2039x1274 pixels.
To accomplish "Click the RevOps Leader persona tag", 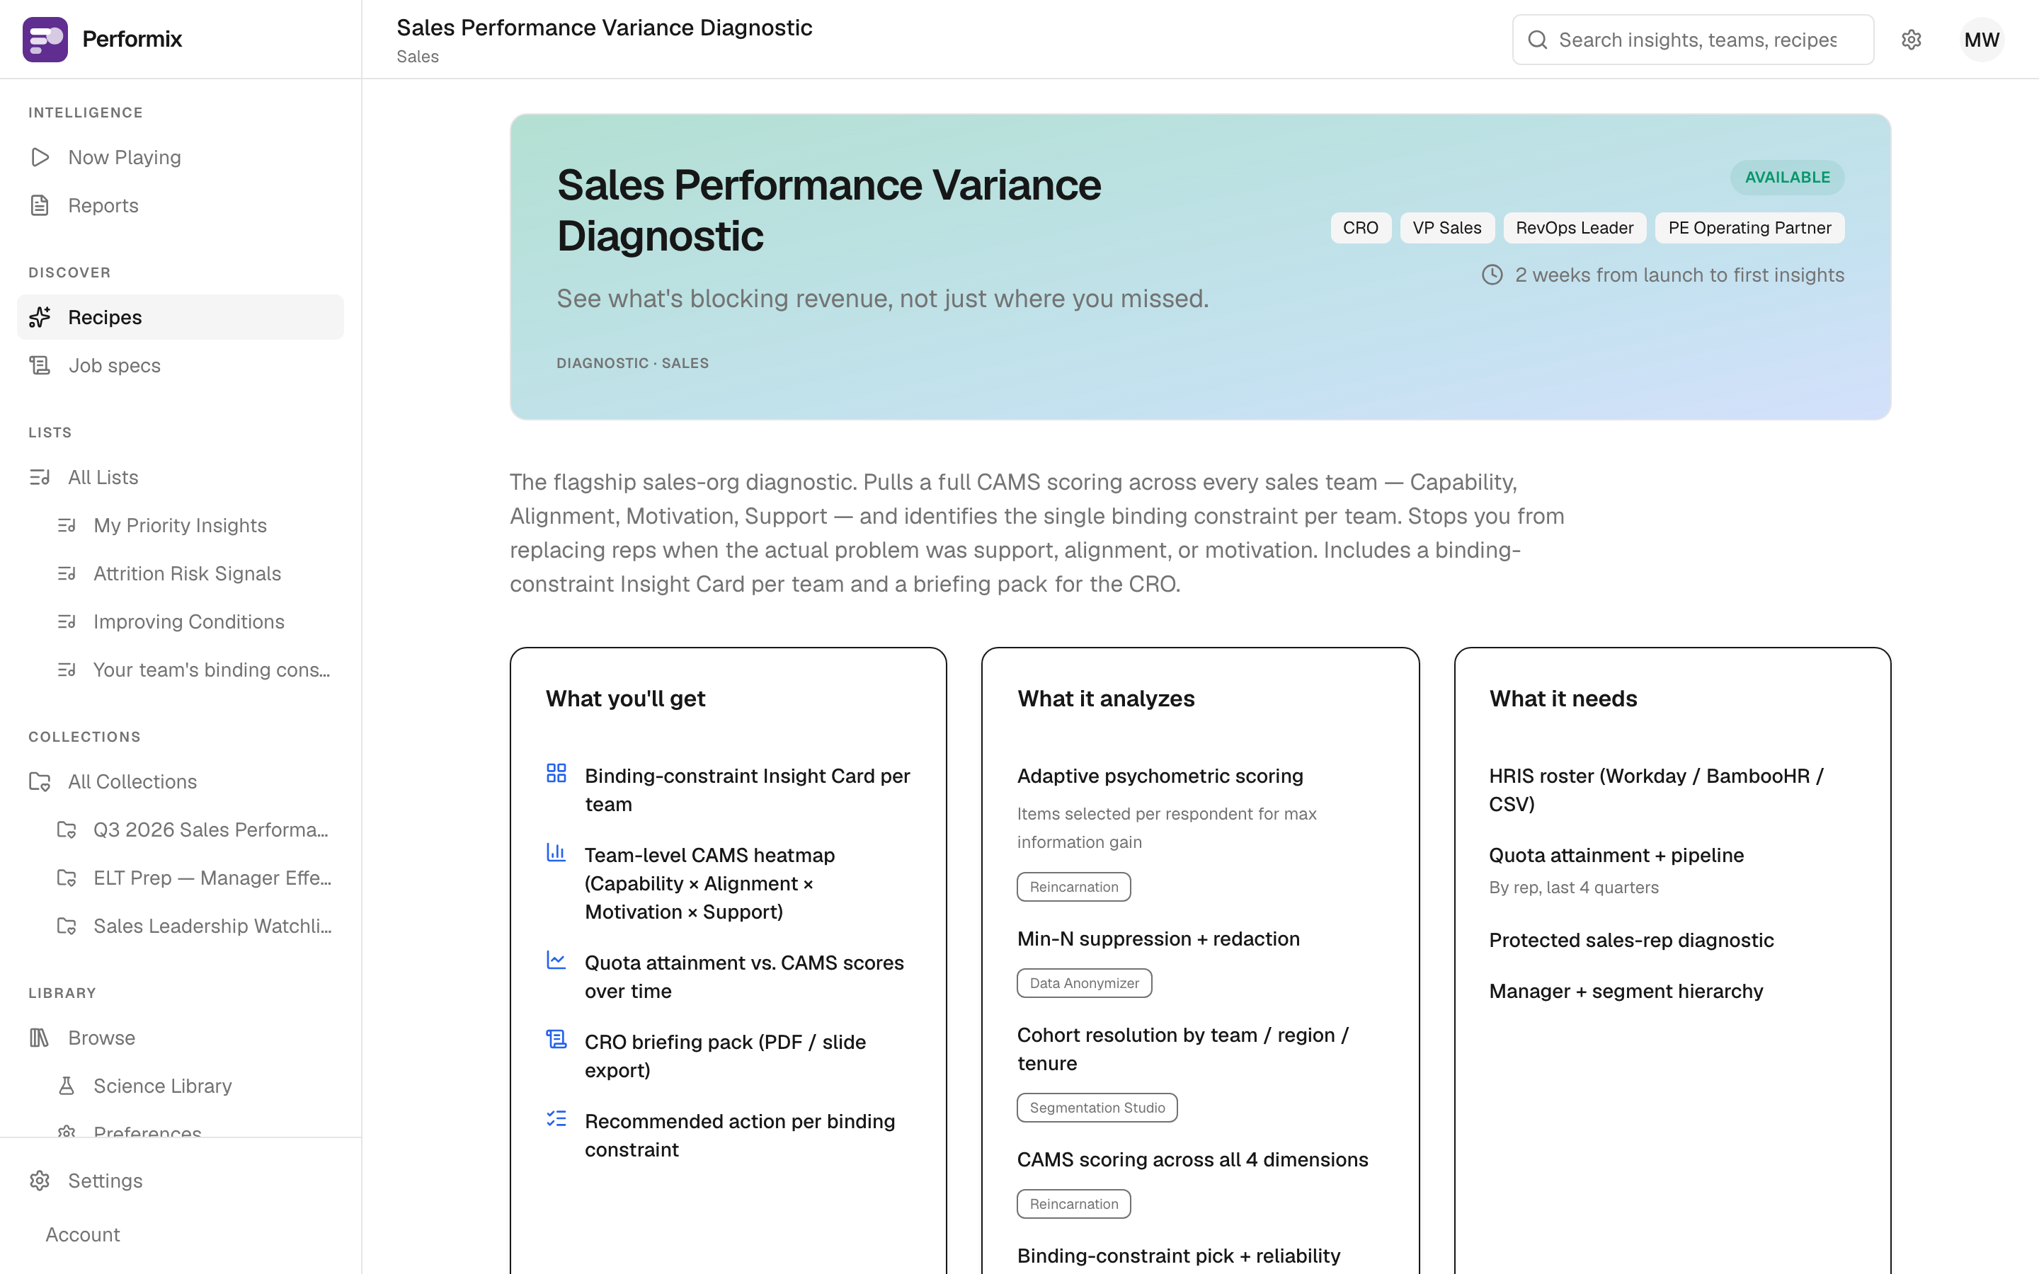I will tap(1574, 227).
